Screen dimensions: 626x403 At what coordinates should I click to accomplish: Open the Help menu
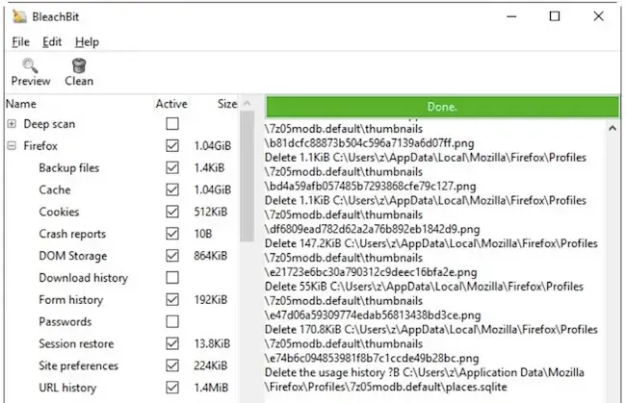coord(87,42)
